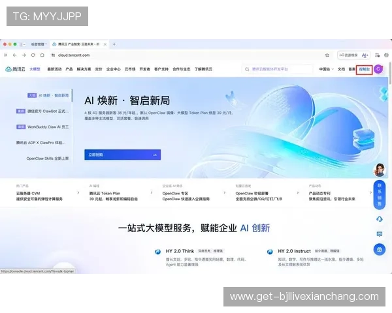Image resolution: width=392 pixels, height=313 pixels.
Task: Open the 大模型 nav item
Action: (35, 69)
